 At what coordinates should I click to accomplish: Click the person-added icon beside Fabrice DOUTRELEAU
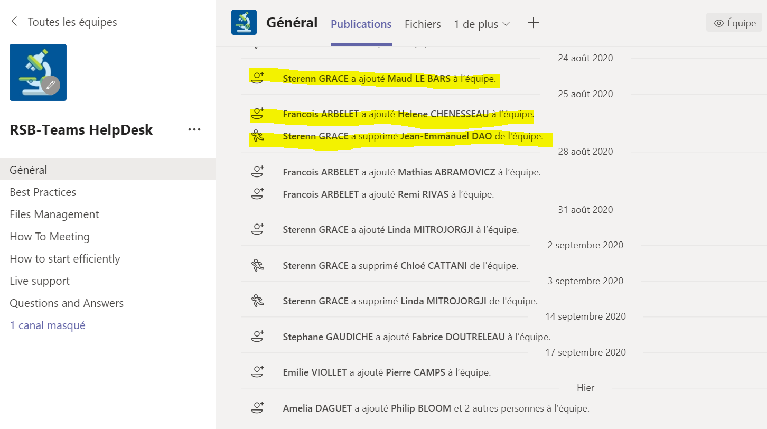257,335
